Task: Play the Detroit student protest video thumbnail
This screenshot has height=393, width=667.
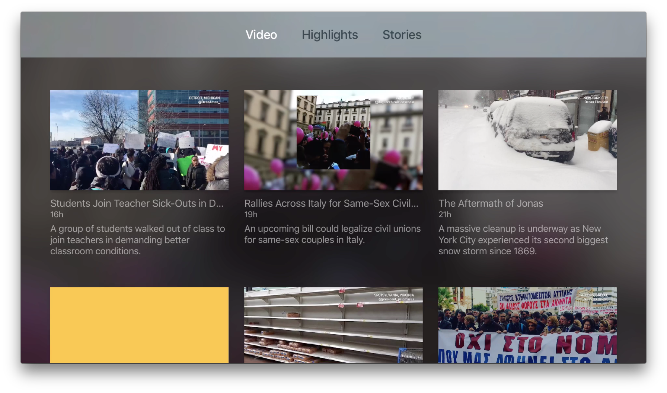Action: 139,140
